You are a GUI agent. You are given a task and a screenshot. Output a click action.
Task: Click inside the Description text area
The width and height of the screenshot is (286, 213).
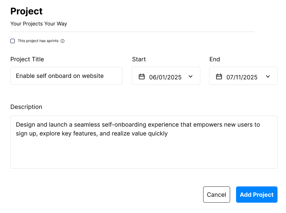click(x=144, y=142)
